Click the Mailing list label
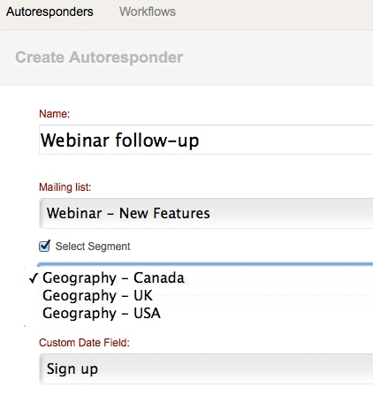The height and width of the screenshot is (395, 373). pyautogui.click(x=65, y=187)
